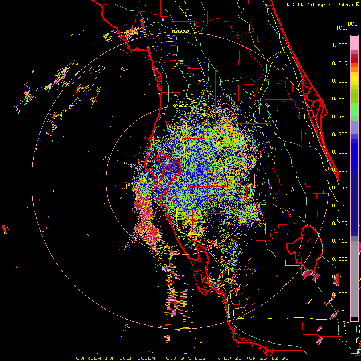Select the 0.520 scale value
Image resolution: width=361 pixels, height=361 pixels.
pos(340,206)
